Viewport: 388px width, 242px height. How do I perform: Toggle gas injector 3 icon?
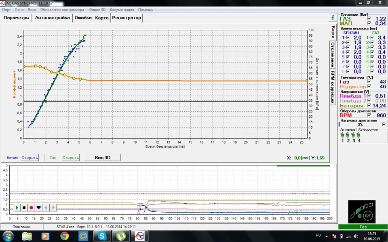pos(353,135)
